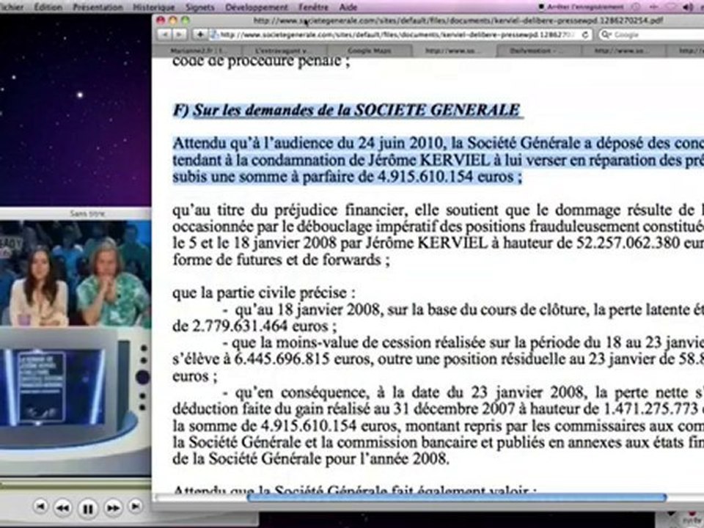704x528 pixels.
Task: Open the Fenêtre menu
Action: (313, 7)
